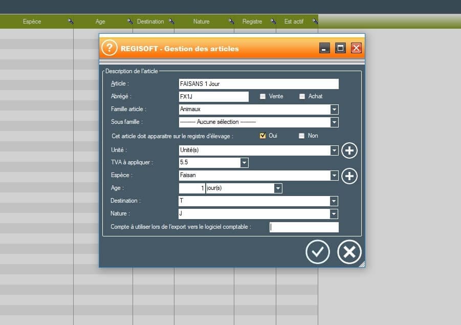Click the Est actif column header
The image size is (461, 325).
point(295,21)
